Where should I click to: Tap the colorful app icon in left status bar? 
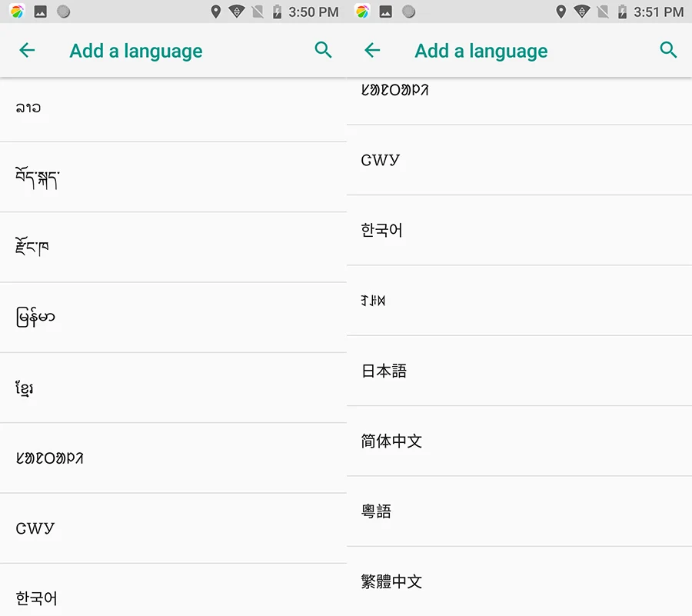[x=17, y=12]
